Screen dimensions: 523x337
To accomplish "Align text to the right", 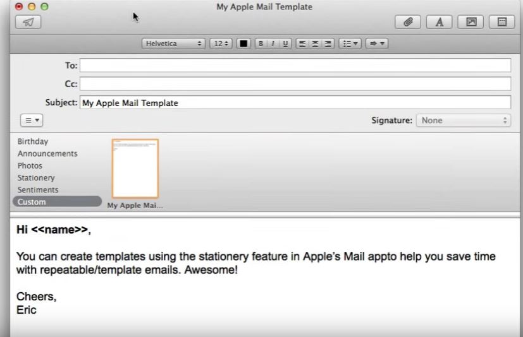I will coord(328,44).
